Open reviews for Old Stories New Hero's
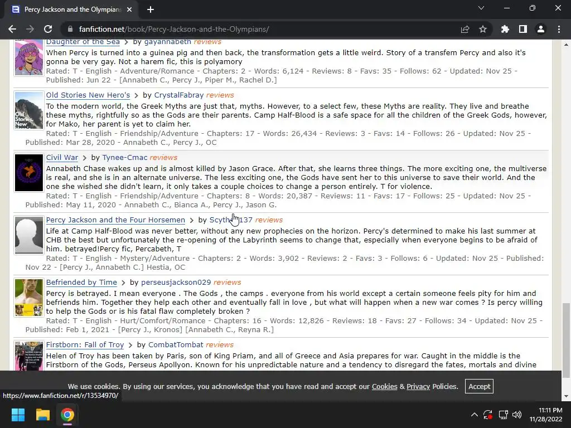This screenshot has height=428, width=571. click(x=220, y=95)
